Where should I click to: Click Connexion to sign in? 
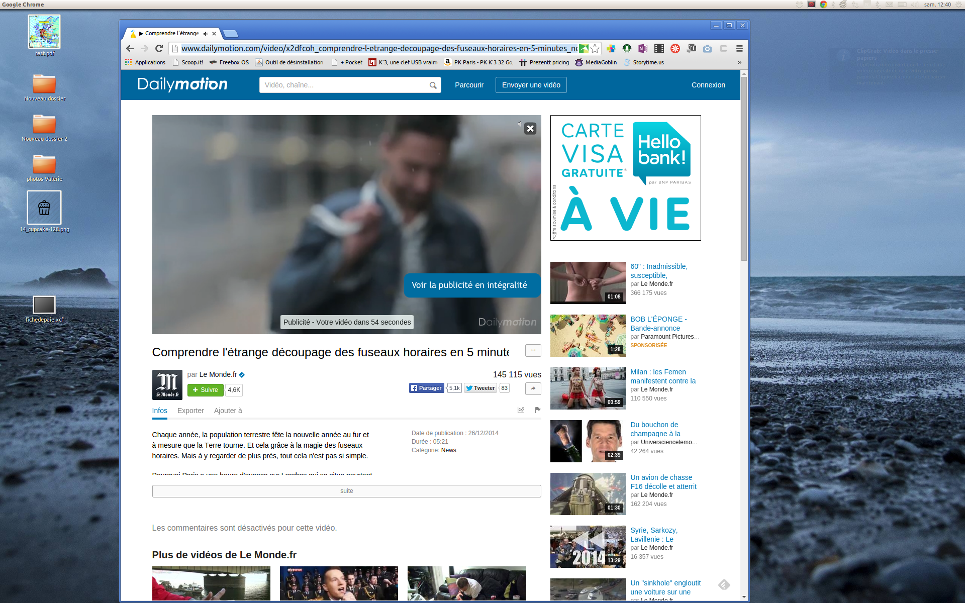(x=708, y=85)
